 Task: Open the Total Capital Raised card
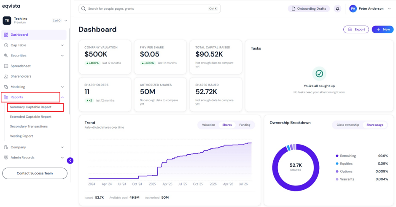pos(216,57)
